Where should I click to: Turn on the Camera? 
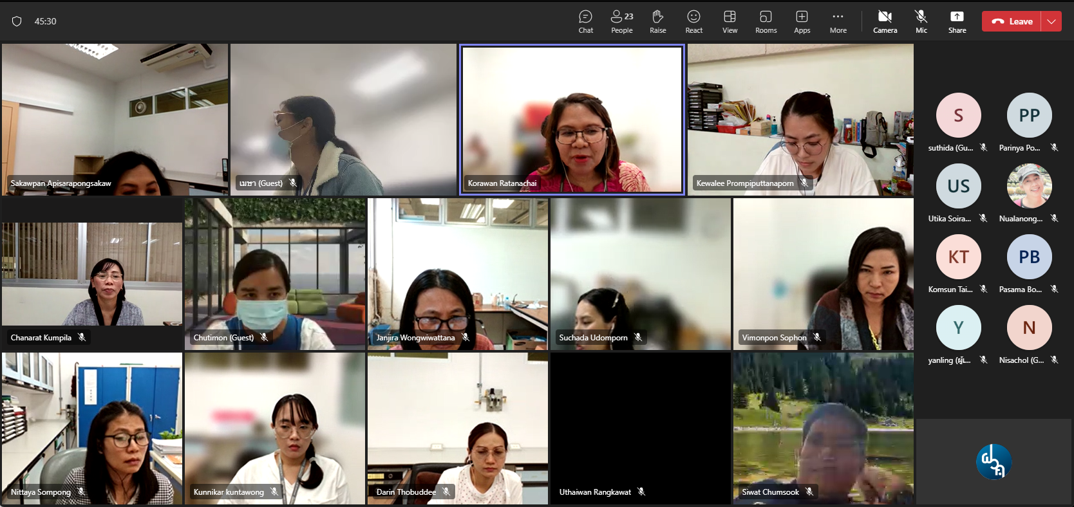click(885, 21)
